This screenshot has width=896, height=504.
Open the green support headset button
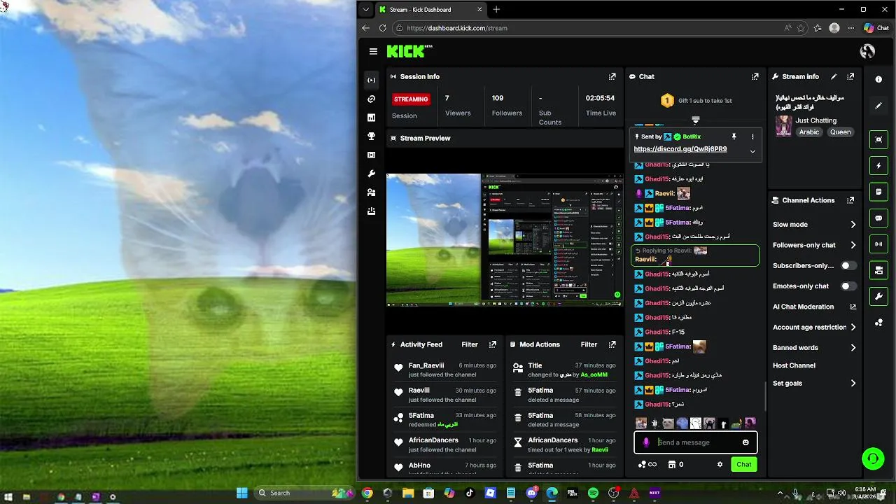tap(873, 459)
